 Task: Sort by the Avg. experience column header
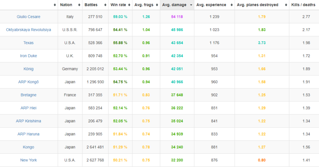(214, 5)
